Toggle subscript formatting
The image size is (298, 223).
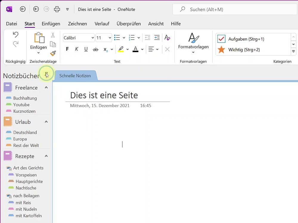point(106,49)
